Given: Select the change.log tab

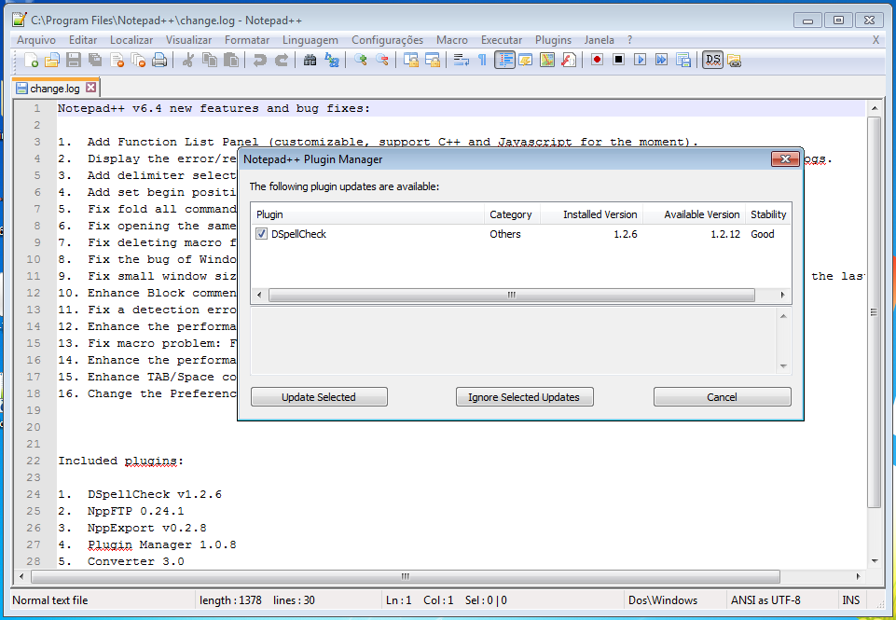Looking at the screenshot, I should [51, 86].
